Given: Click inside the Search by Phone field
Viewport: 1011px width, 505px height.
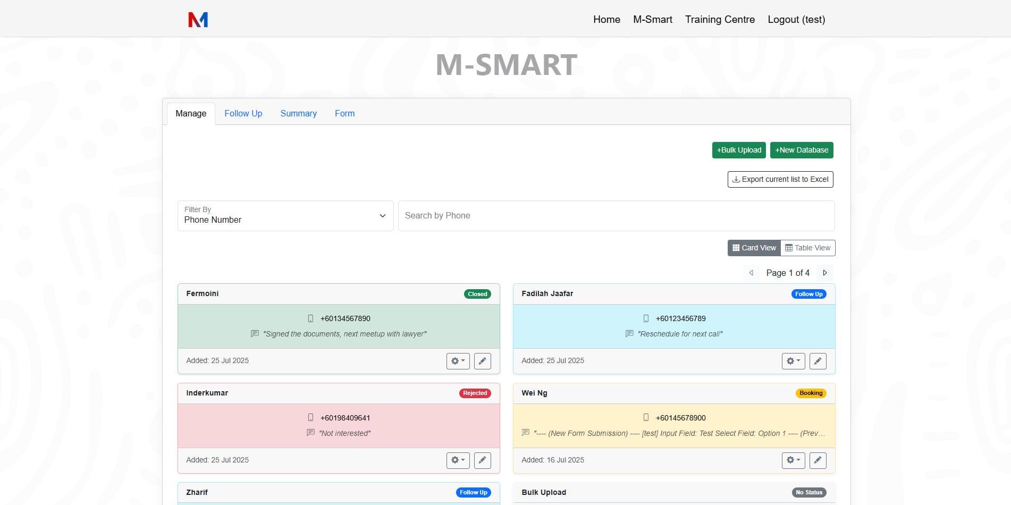Looking at the screenshot, I should click(x=616, y=216).
